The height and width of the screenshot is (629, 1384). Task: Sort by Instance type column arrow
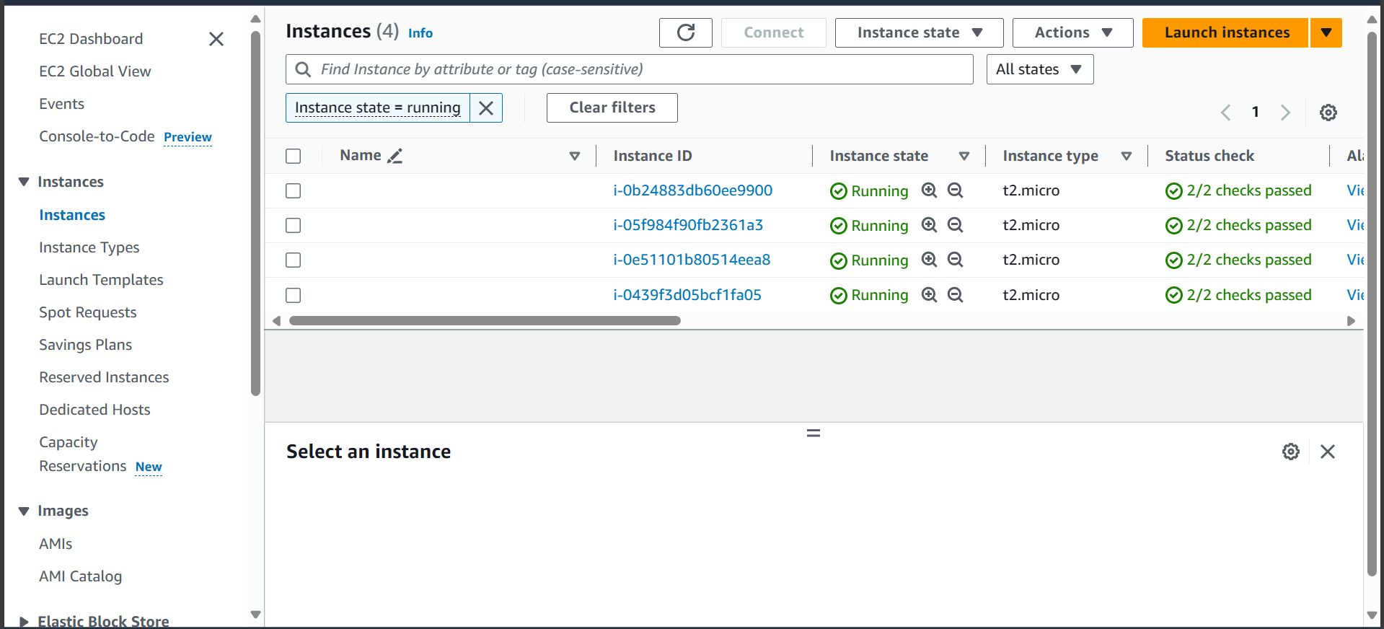pyautogui.click(x=1126, y=156)
